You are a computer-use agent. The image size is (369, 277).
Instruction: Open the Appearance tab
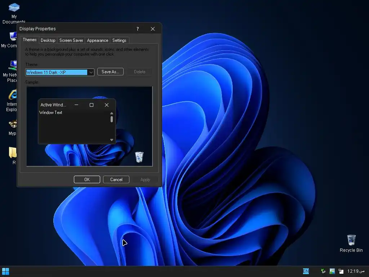(x=98, y=40)
